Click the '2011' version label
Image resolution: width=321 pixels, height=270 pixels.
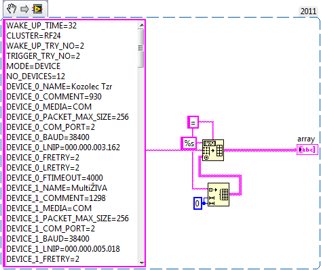tap(308, 11)
